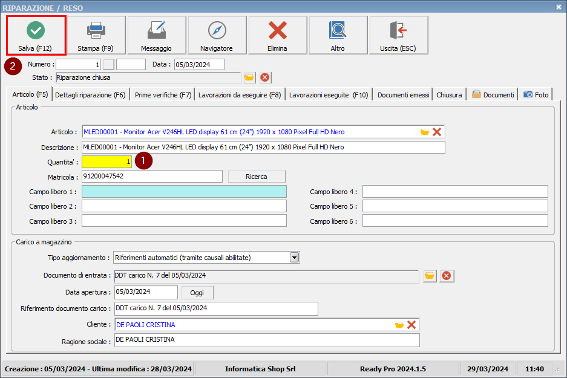Open the Lavorazioni eseguite (F10) tab
This screenshot has width=567, height=378.
[329, 95]
